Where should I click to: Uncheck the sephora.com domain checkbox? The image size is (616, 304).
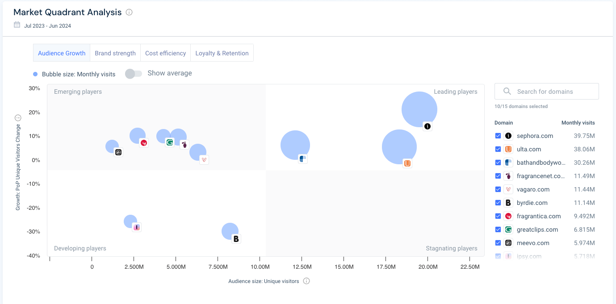tap(498, 136)
